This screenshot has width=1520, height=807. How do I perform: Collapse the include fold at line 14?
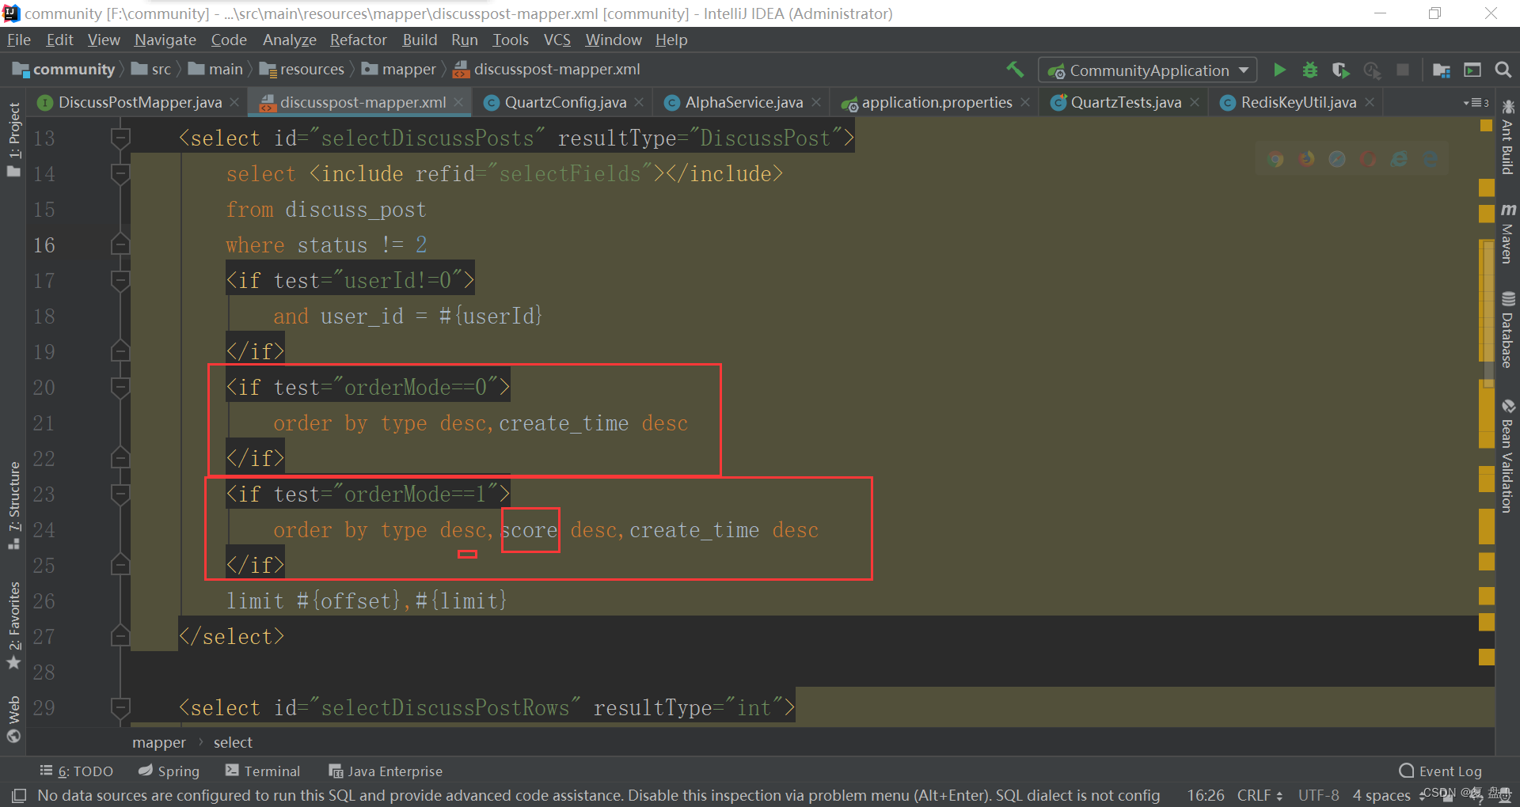[120, 174]
